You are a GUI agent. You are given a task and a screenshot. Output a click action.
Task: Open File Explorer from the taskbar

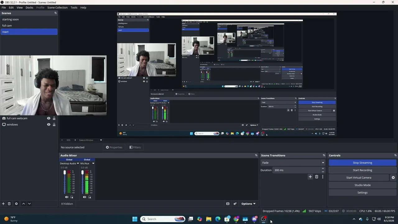209,219
